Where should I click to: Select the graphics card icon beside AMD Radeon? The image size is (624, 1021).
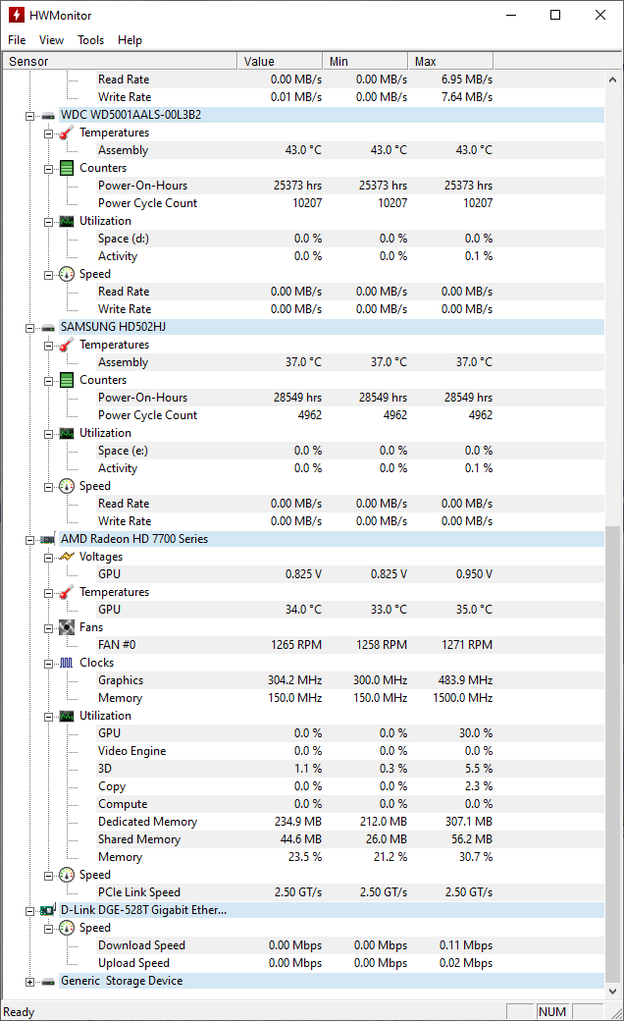47,539
